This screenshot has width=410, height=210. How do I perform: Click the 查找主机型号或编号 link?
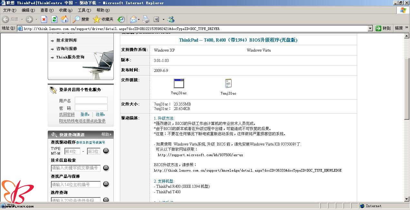pyautogui.click(x=91, y=142)
